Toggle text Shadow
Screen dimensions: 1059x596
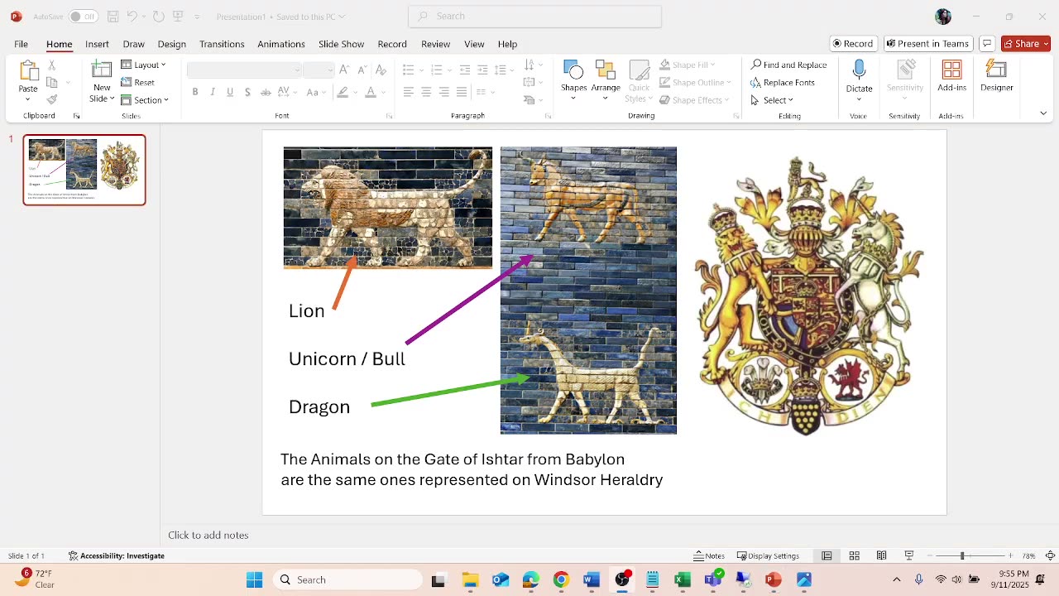click(247, 92)
